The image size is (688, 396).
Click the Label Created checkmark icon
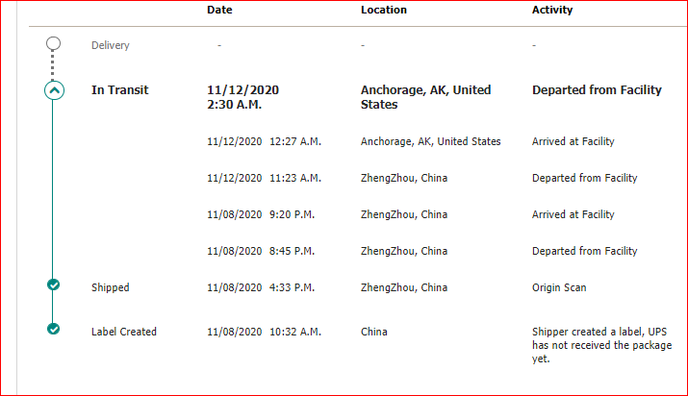pos(54,330)
